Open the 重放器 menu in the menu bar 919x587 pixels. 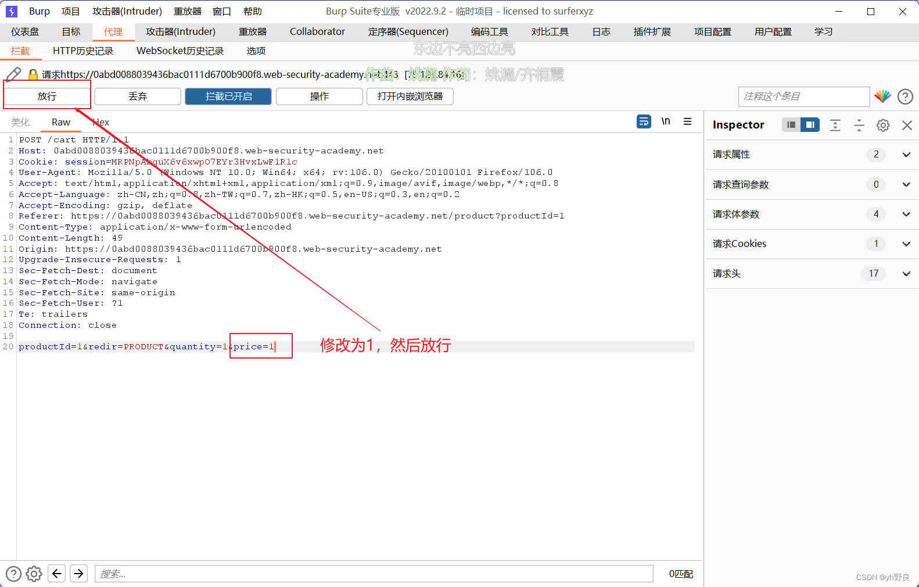188,11
